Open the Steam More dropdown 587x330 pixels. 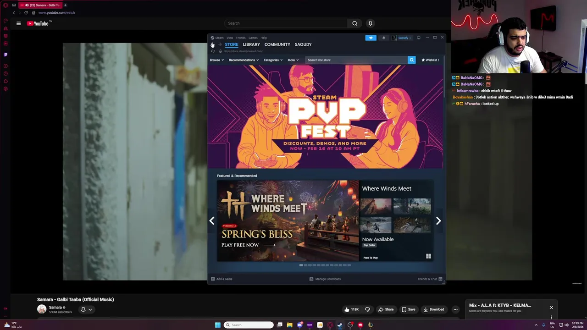pos(293,60)
